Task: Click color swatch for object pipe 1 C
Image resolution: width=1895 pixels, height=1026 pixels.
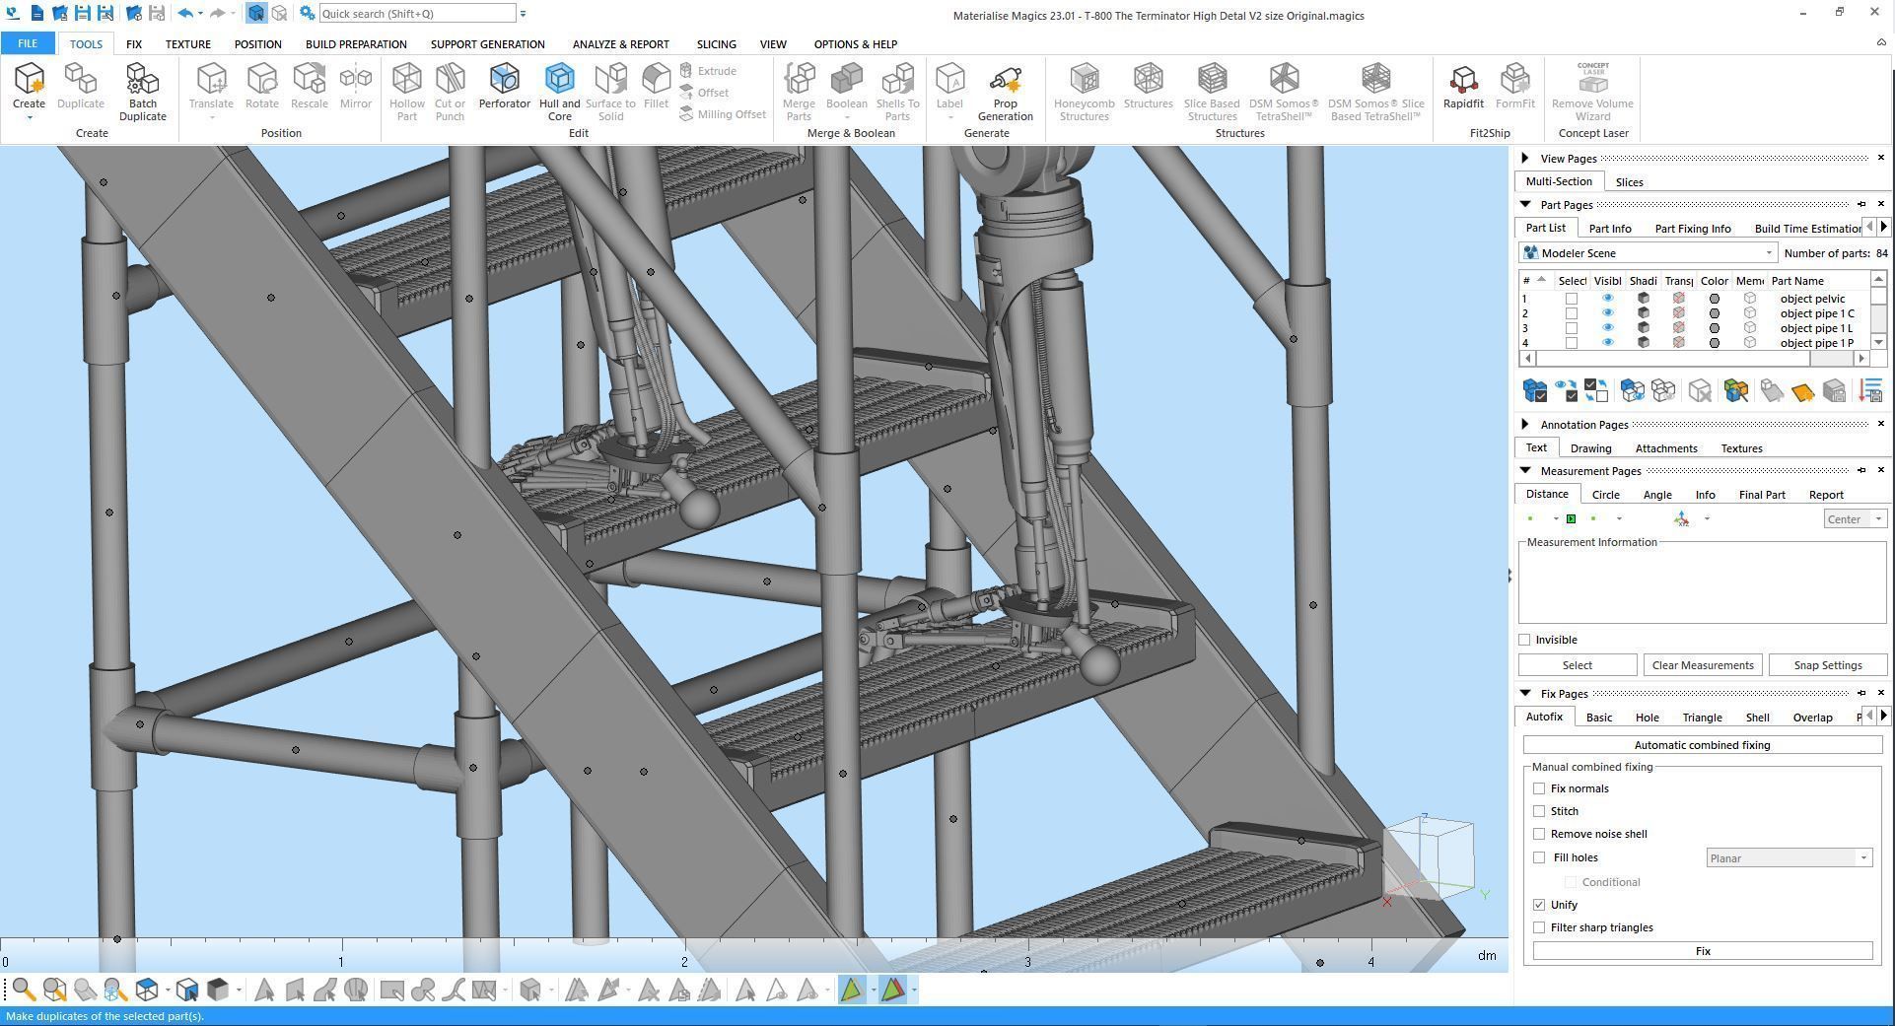Action: tap(1715, 313)
